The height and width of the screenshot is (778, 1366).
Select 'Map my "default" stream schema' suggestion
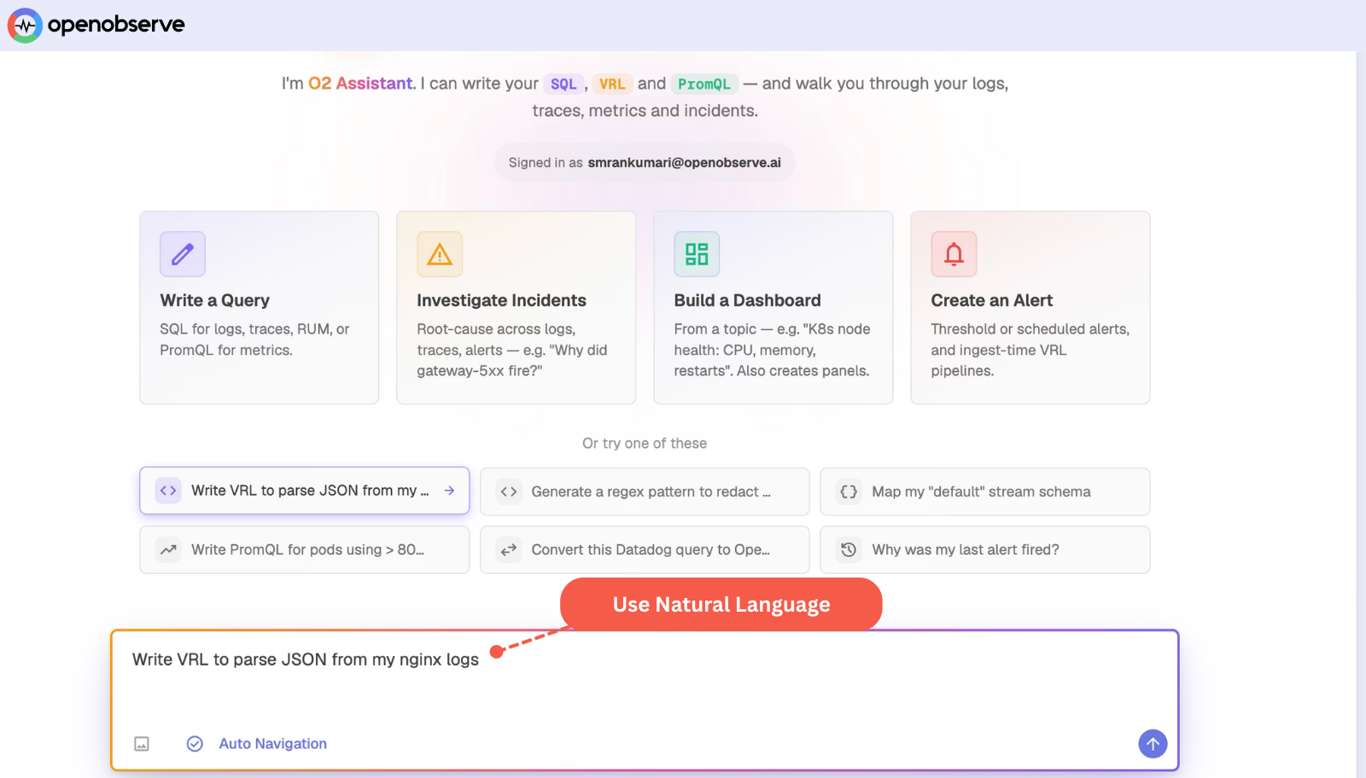coord(985,491)
